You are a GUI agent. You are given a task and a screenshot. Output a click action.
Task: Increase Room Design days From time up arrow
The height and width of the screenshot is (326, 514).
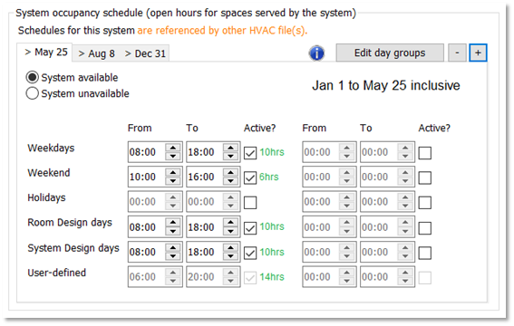click(x=173, y=223)
